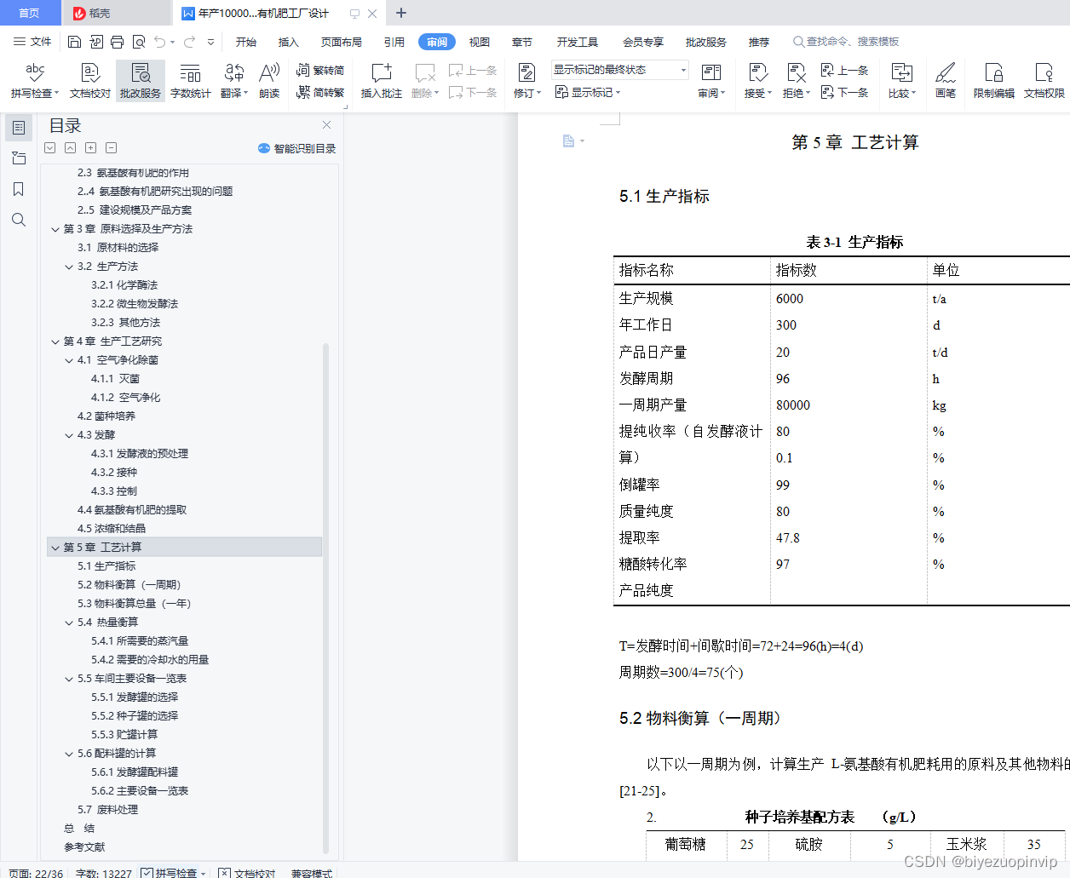Jump to 4.4 氨基酸有机肥的提取 in outline
This screenshot has height=878, width=1070.
[x=132, y=510]
